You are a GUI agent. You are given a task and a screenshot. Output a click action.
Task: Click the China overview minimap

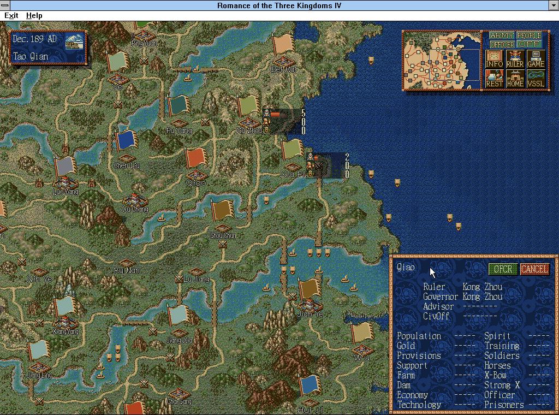click(442, 60)
